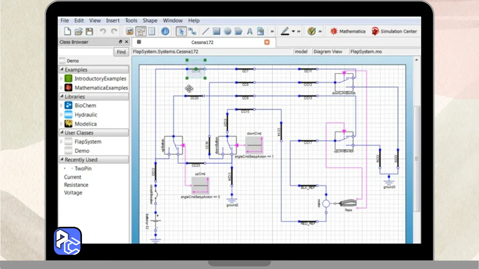This screenshot has width=479, height=269.
Task: Toggle the pointer selection tool
Action: click(x=181, y=31)
